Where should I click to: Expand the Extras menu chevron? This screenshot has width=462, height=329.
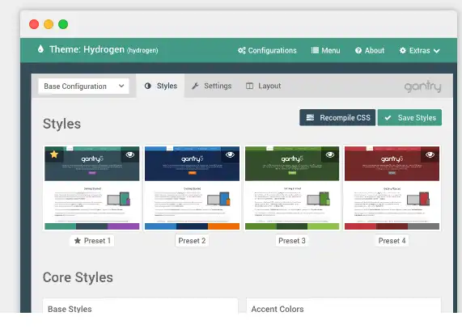pyautogui.click(x=437, y=51)
